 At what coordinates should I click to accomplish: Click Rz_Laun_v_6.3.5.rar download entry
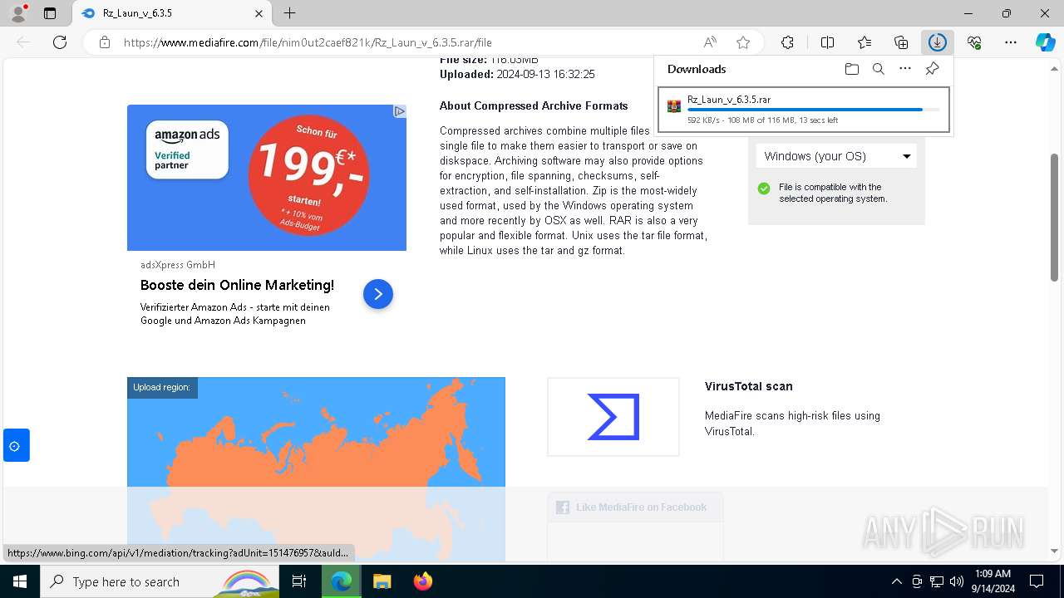803,110
